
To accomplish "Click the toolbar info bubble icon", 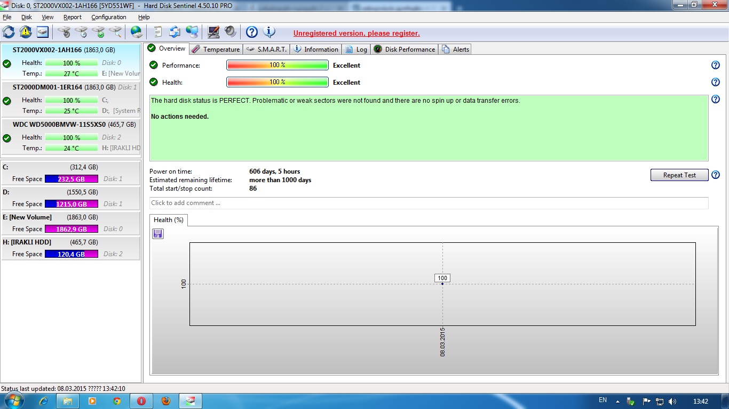I will point(270,32).
